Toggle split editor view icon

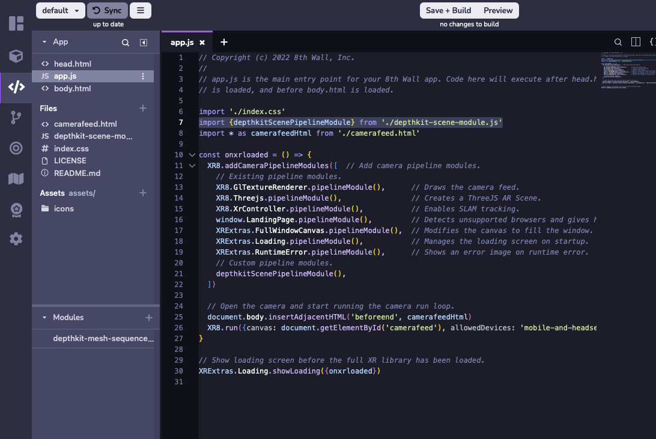tap(636, 42)
